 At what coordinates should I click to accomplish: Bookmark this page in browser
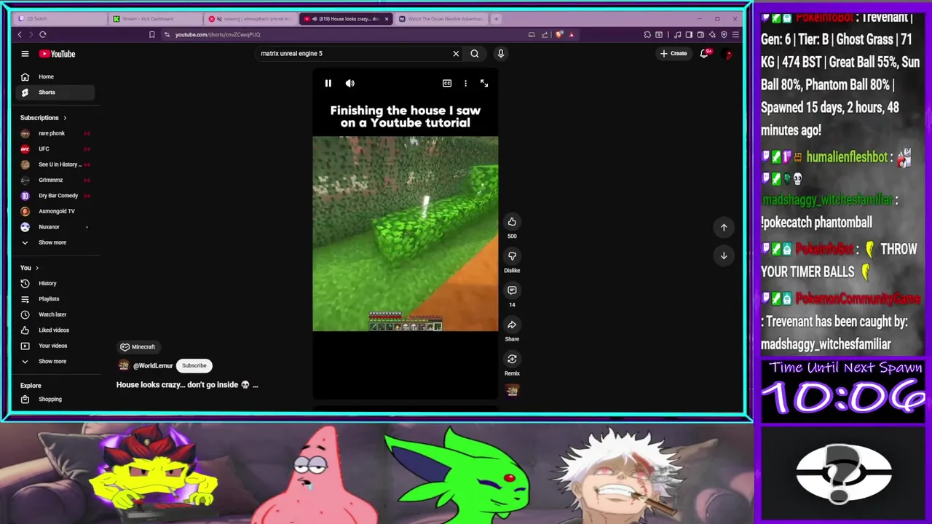click(151, 34)
